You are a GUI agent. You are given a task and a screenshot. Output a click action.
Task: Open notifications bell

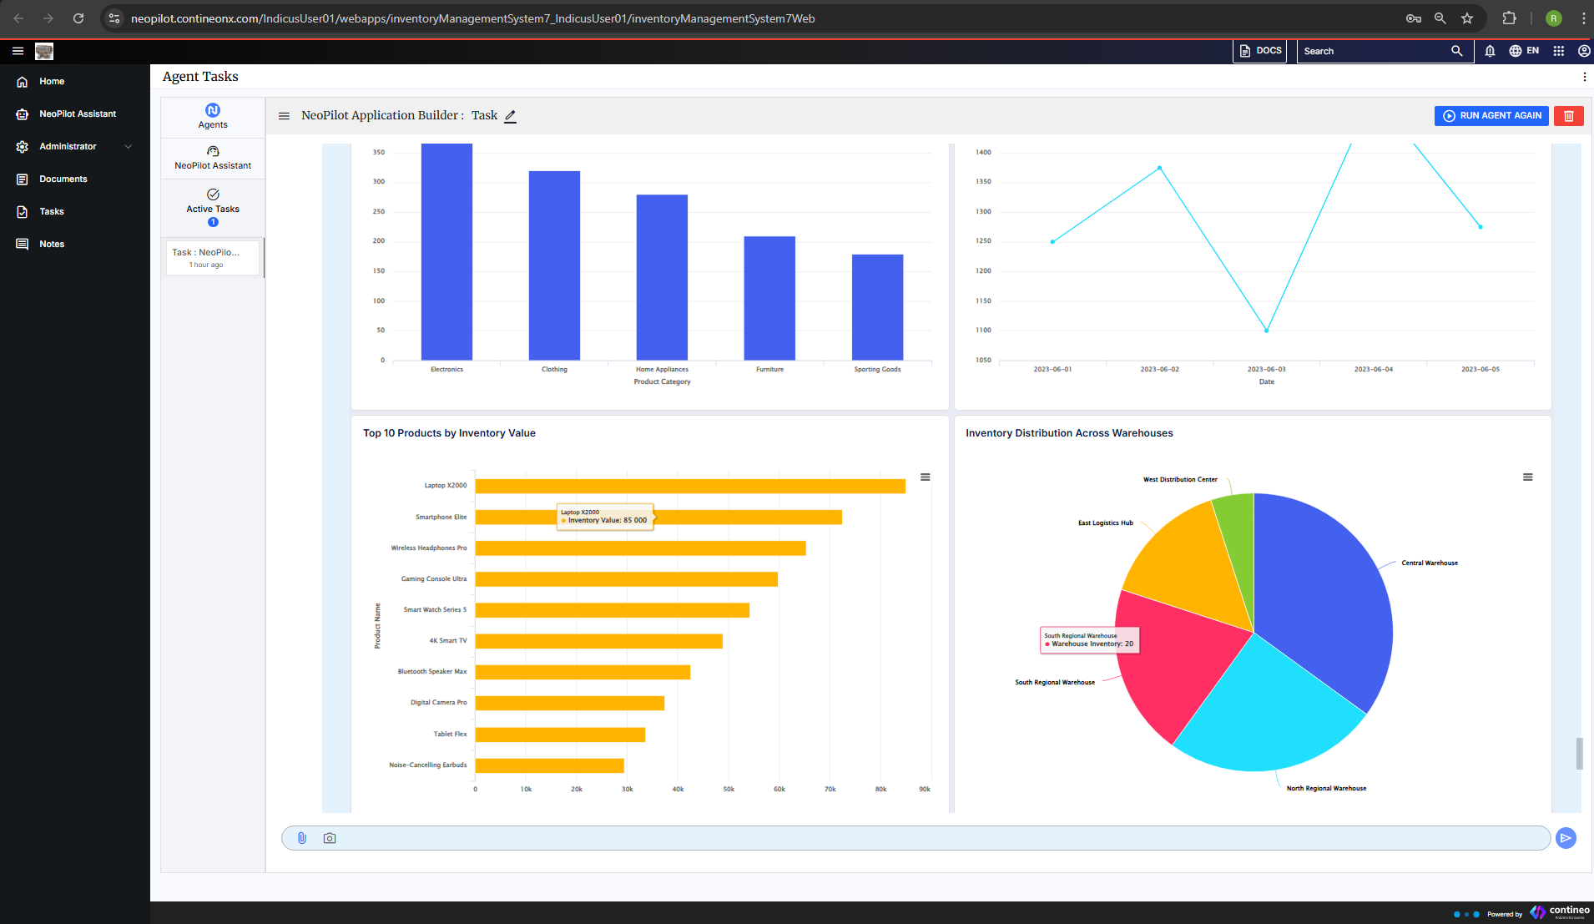[1490, 51]
